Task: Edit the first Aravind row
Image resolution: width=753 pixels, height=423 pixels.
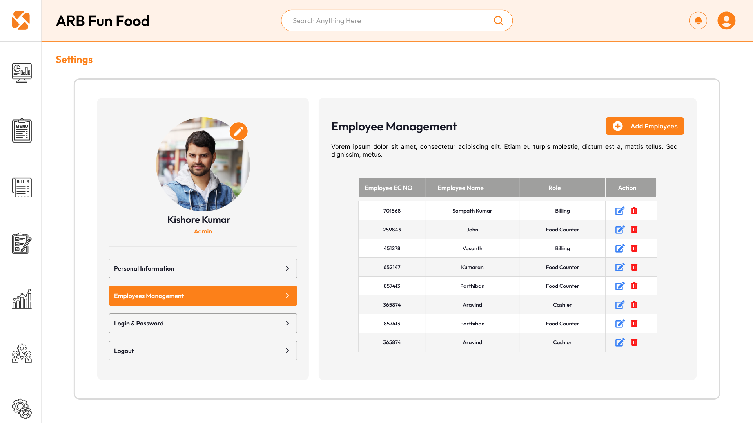Action: click(x=620, y=305)
